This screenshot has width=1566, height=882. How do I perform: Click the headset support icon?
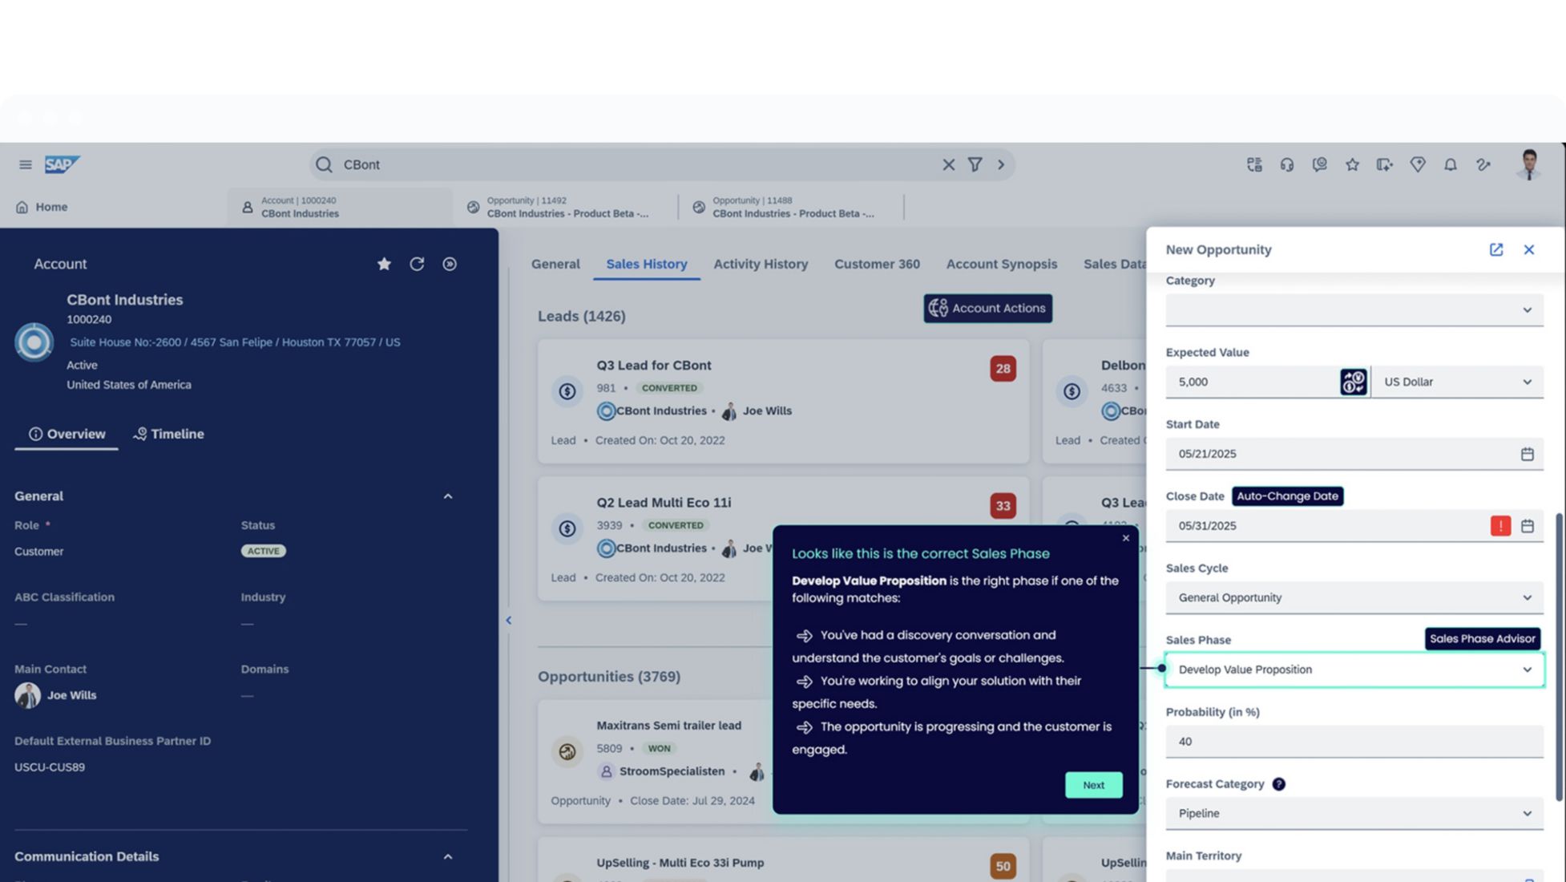(1286, 164)
